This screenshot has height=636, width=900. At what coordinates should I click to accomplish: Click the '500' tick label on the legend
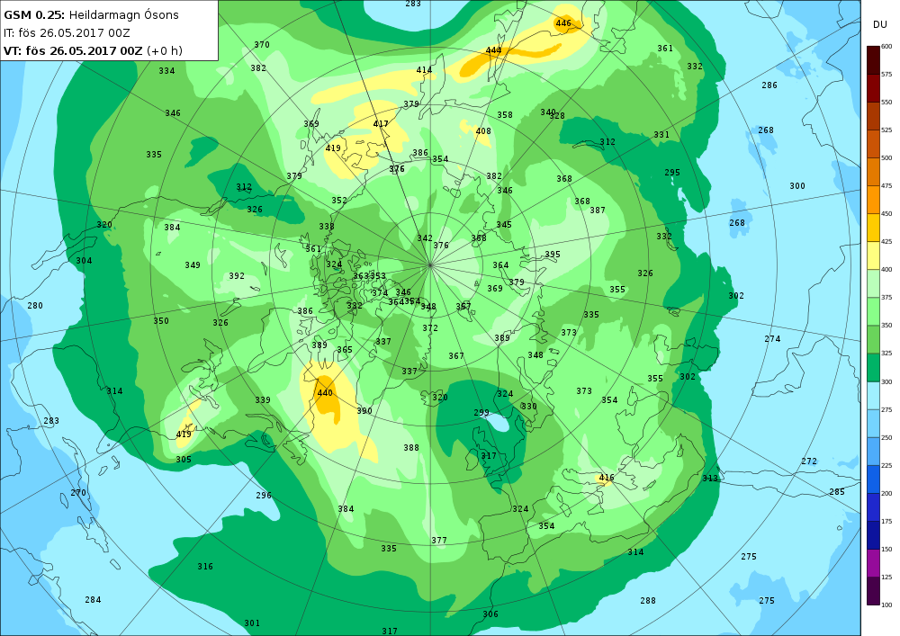pos(886,158)
